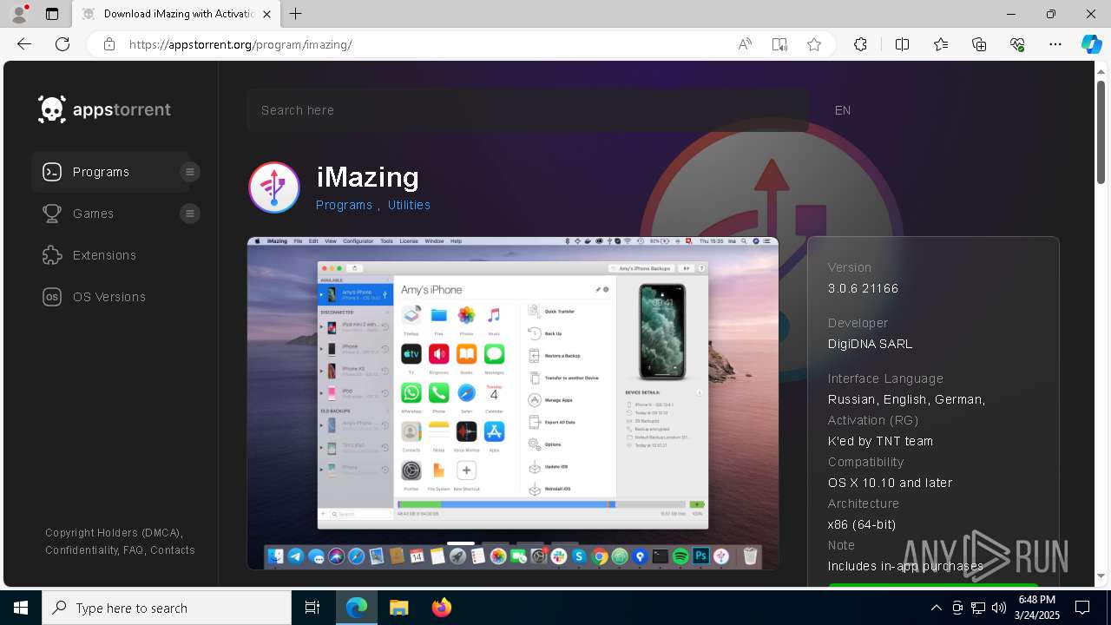This screenshot has height=625, width=1111.
Task: Select the developer name DigiDNA SARL
Action: click(871, 344)
